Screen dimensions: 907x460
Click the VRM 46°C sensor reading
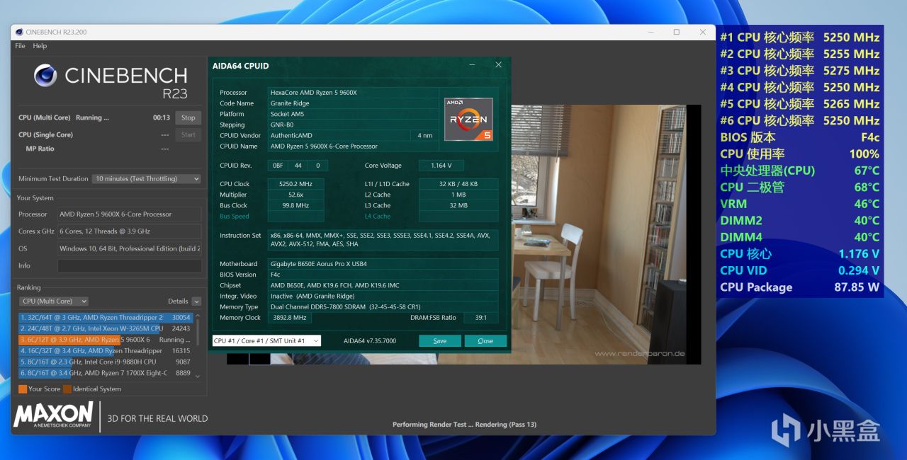(x=800, y=204)
